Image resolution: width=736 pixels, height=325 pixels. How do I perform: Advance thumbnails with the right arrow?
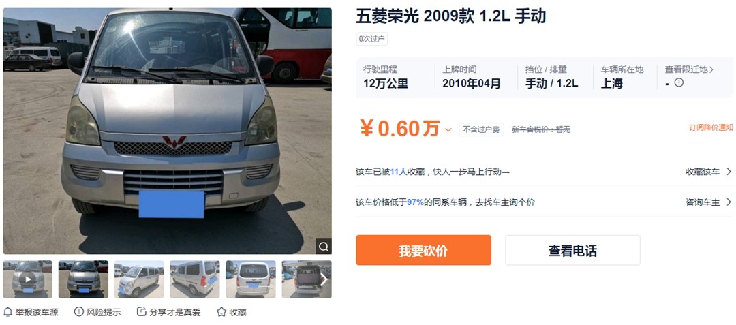[x=324, y=279]
